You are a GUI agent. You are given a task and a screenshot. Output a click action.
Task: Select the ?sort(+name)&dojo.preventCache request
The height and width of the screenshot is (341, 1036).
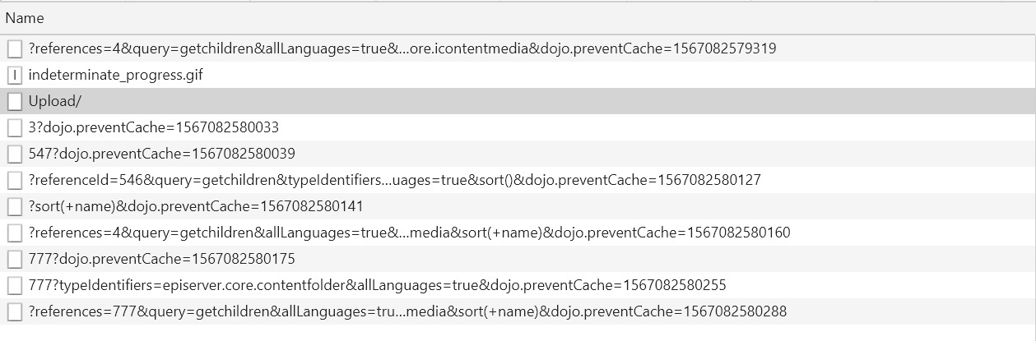[x=195, y=206]
